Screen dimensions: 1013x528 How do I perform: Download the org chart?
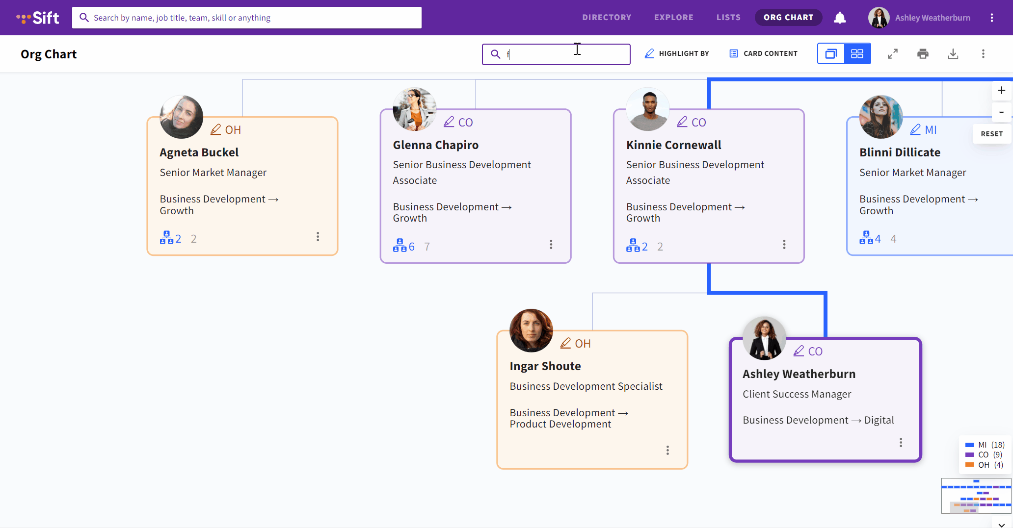click(953, 54)
